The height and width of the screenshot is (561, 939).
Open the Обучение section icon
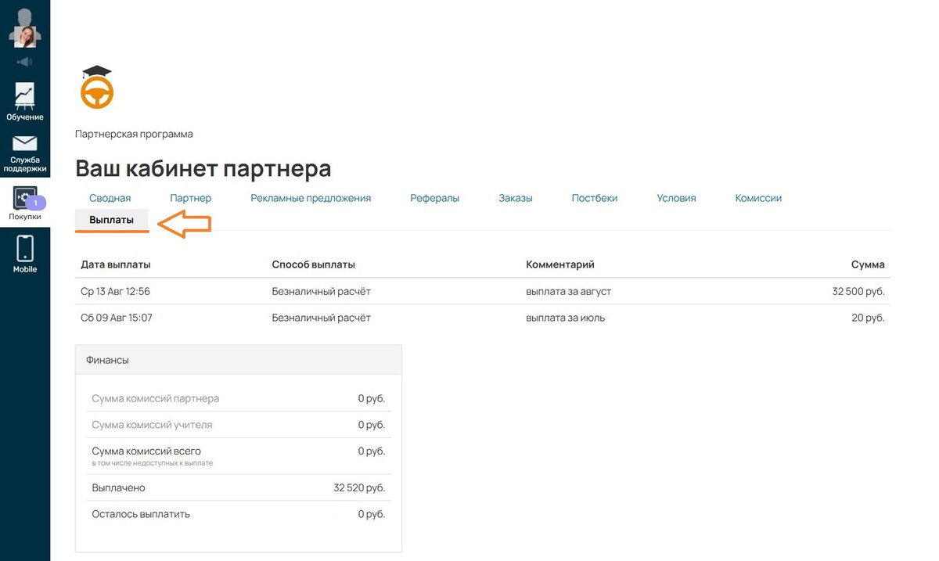[x=25, y=96]
